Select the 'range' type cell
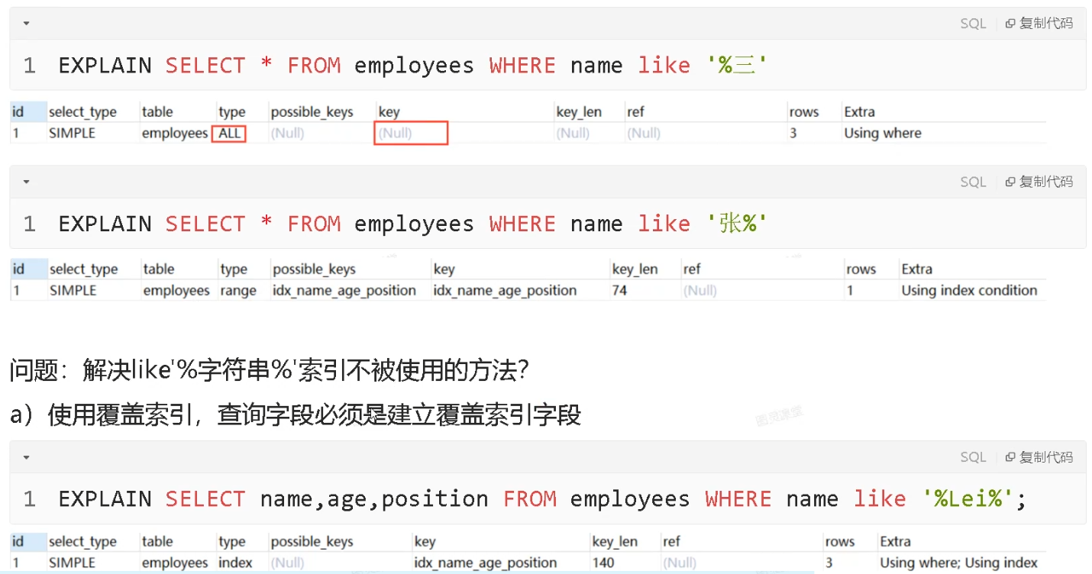This screenshot has height=574, width=1092. [238, 291]
